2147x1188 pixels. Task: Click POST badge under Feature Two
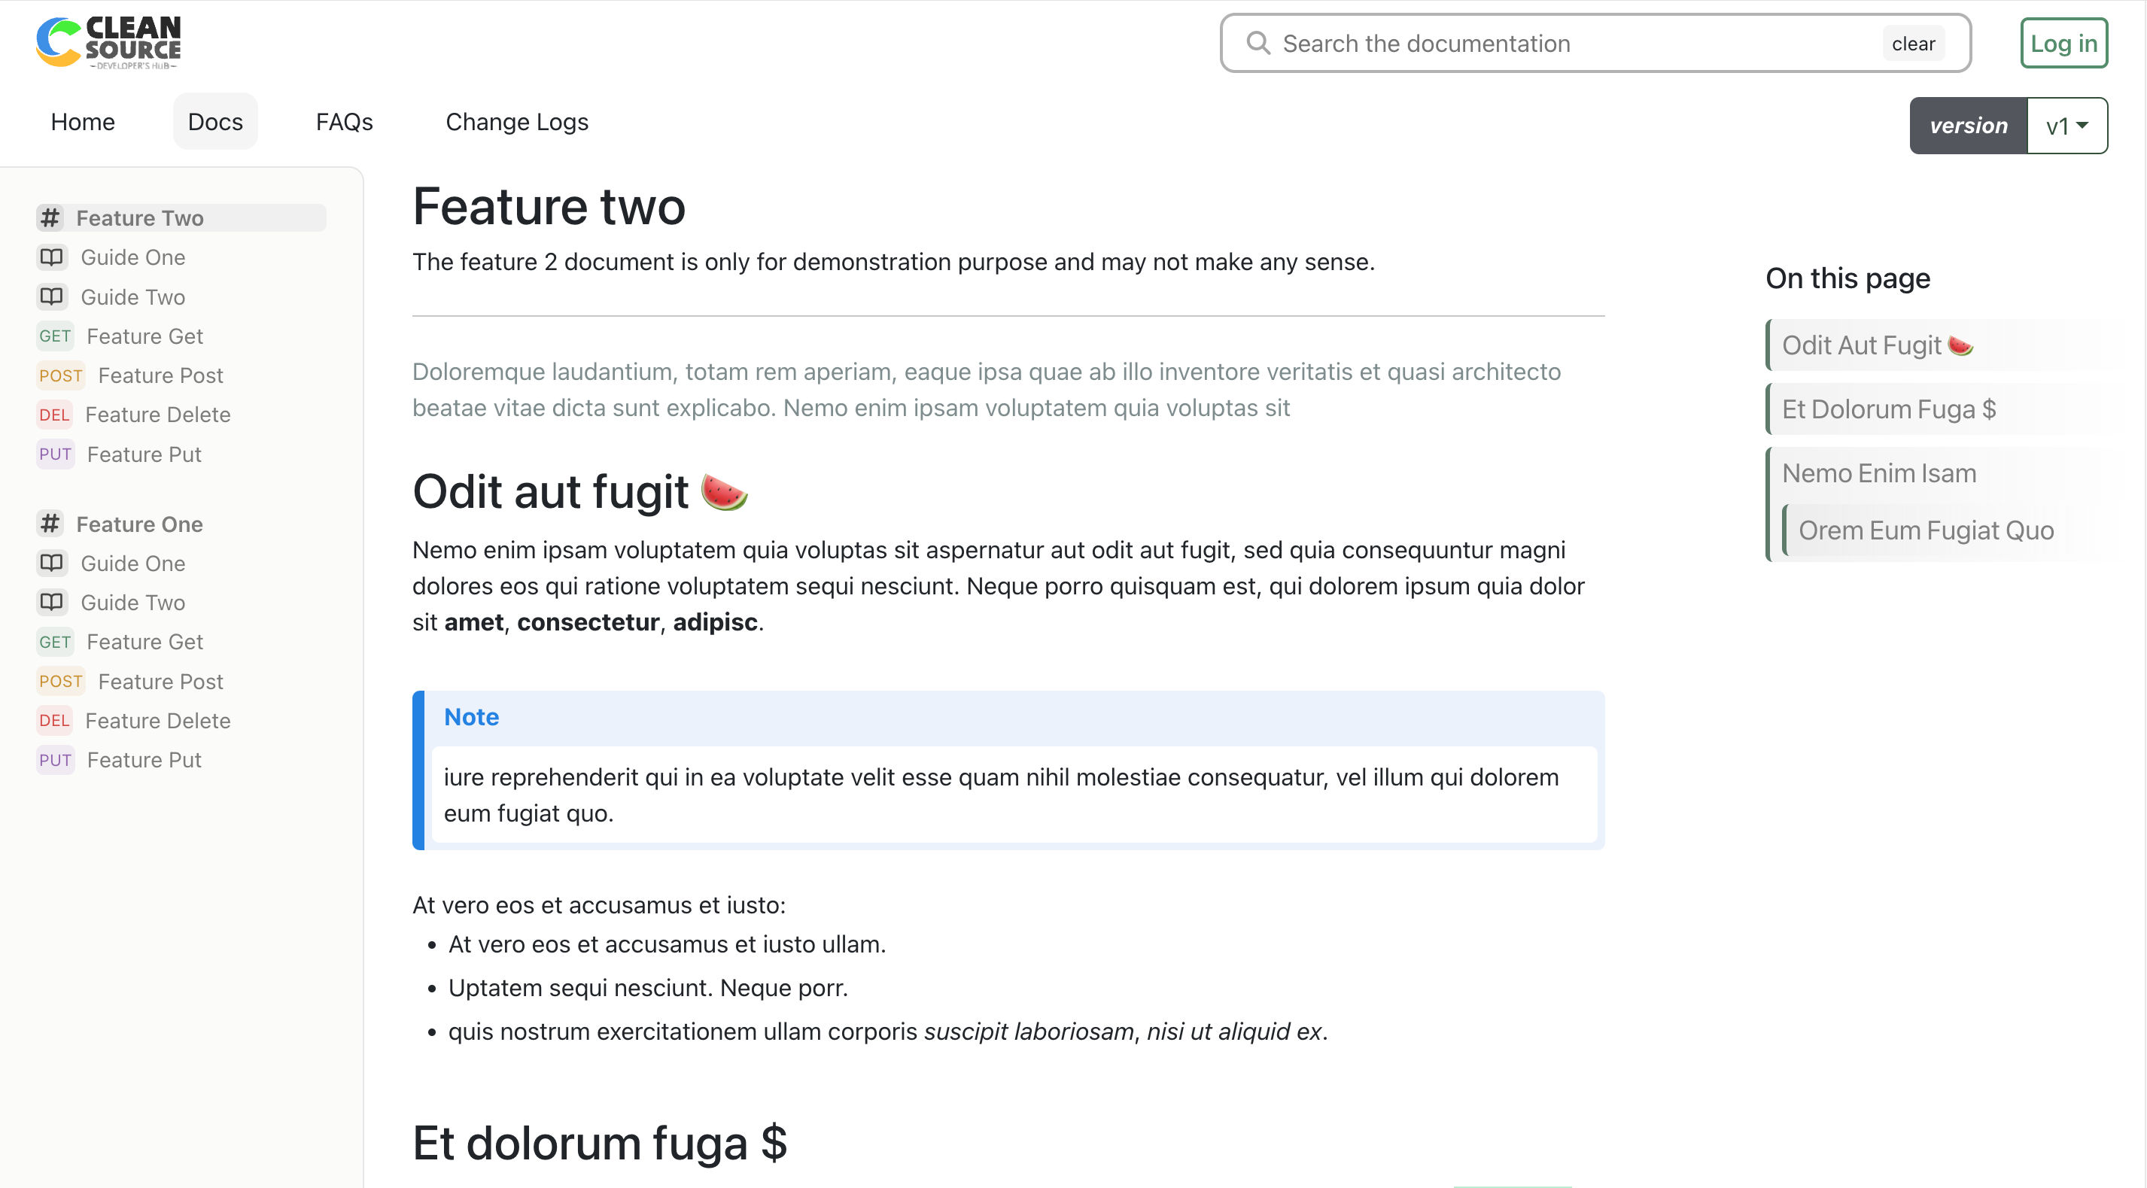(x=61, y=375)
